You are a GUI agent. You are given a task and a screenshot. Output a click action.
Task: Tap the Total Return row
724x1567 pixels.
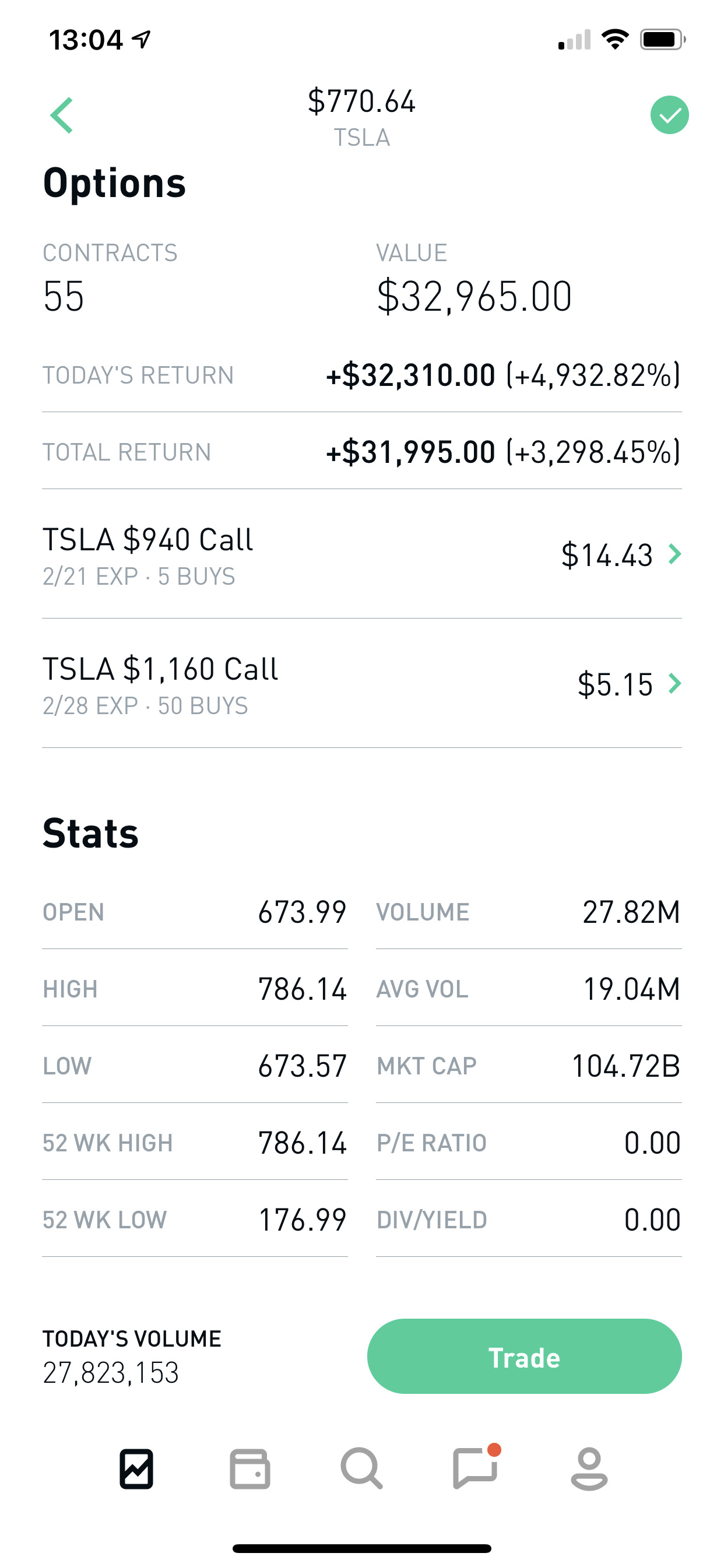point(361,452)
